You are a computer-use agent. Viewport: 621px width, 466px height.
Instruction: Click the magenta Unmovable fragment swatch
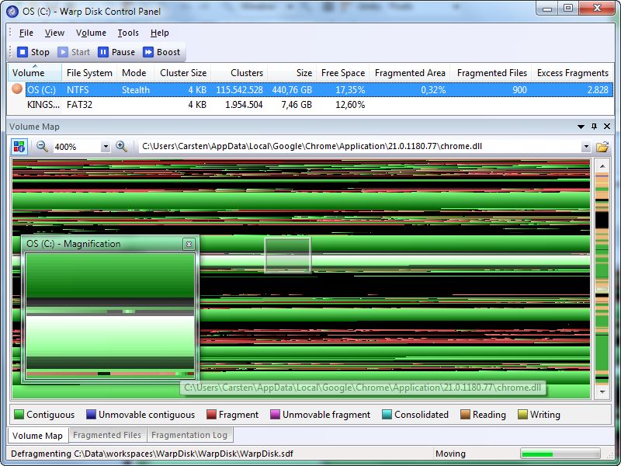tap(275, 415)
